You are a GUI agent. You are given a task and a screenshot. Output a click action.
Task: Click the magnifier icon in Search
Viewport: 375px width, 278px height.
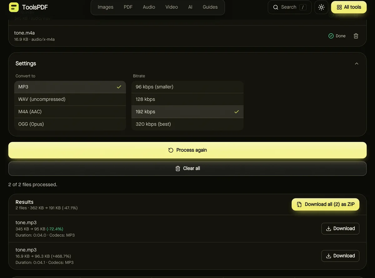pyautogui.click(x=276, y=7)
